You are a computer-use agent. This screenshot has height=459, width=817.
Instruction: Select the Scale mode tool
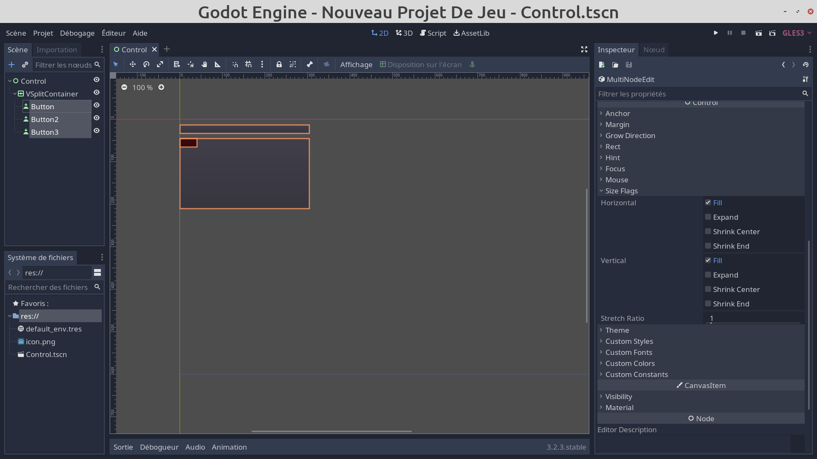pyautogui.click(x=160, y=64)
